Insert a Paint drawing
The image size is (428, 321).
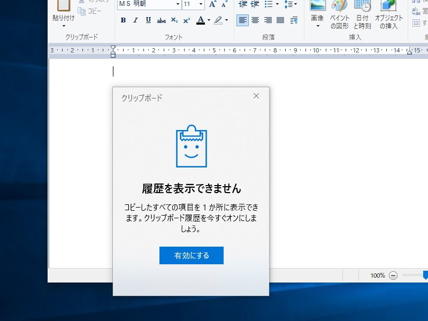tap(340, 14)
